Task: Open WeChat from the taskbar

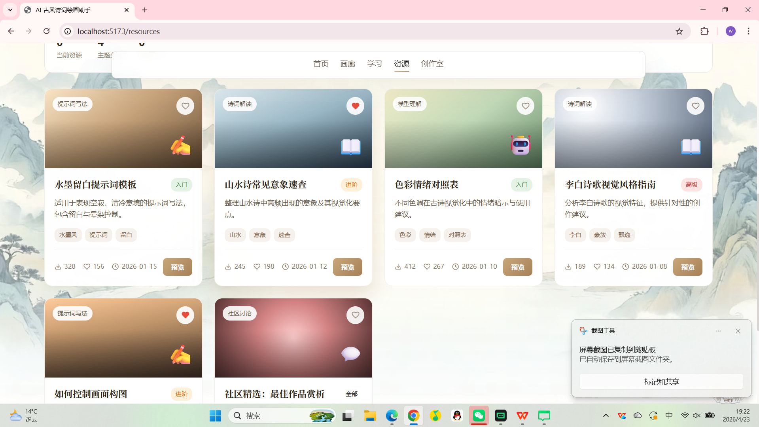Action: point(479,416)
